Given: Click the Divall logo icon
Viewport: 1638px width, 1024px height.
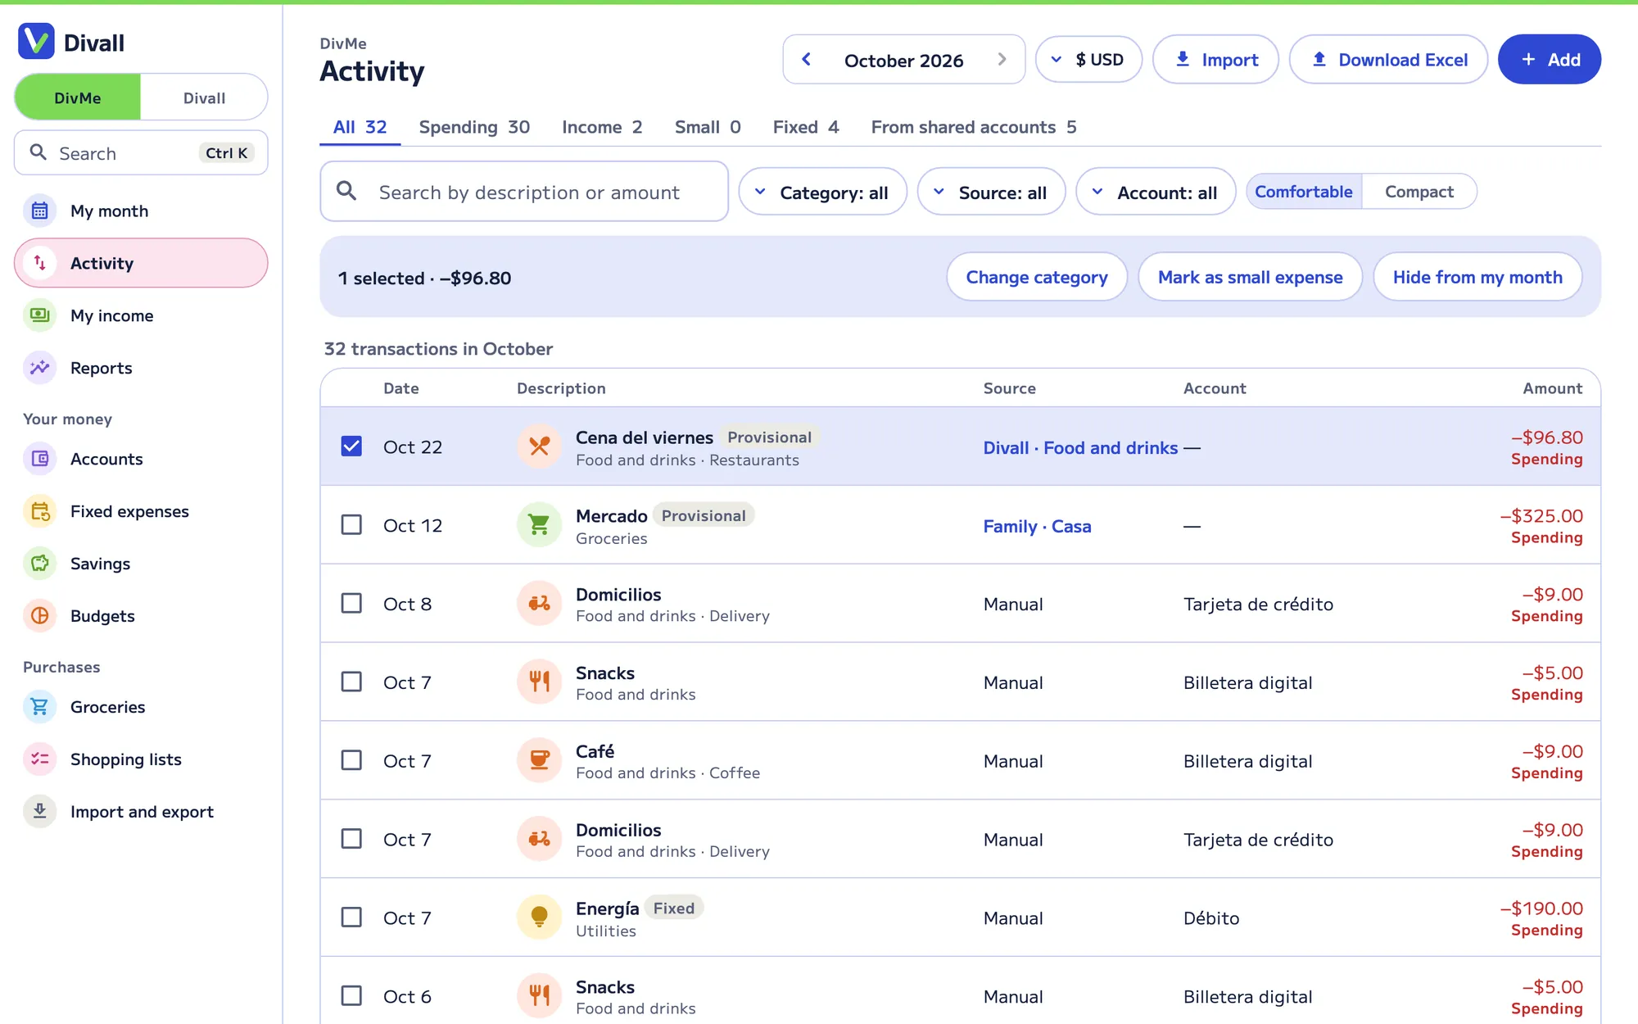Looking at the screenshot, I should (36, 42).
